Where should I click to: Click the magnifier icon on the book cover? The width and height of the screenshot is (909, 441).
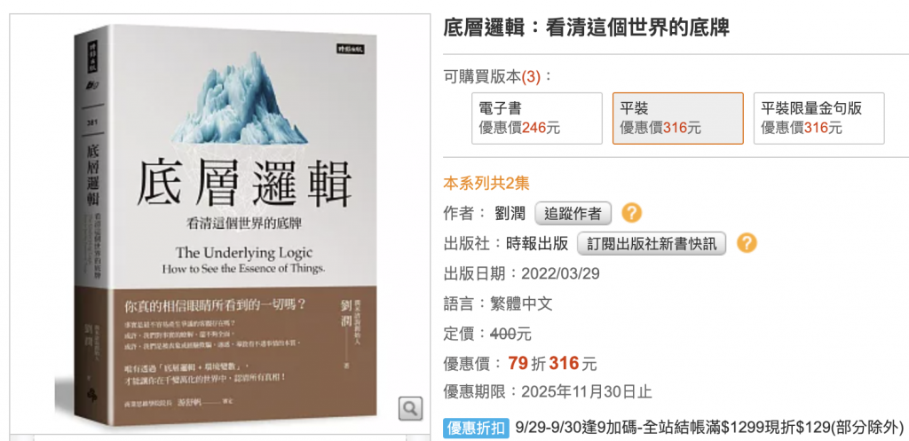pyautogui.click(x=410, y=408)
